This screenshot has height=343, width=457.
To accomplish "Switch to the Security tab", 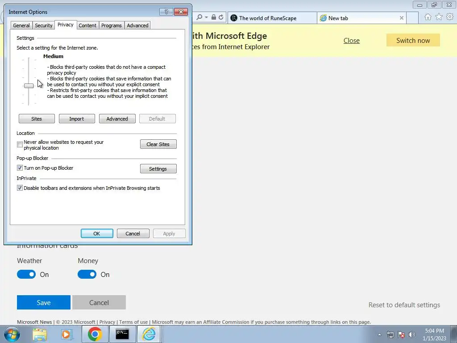I will [43, 25].
